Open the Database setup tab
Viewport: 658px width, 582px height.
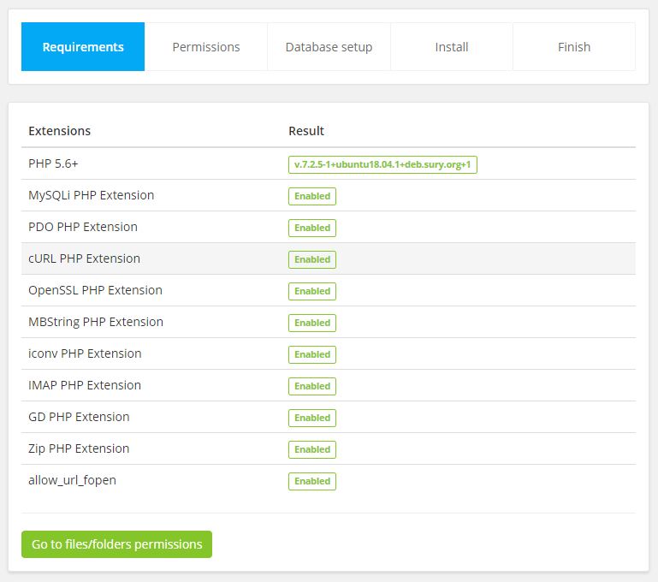pos(329,47)
